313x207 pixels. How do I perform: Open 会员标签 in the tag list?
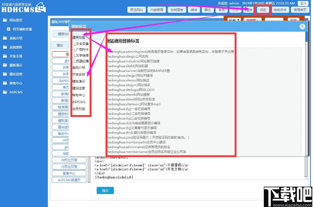click(79, 109)
